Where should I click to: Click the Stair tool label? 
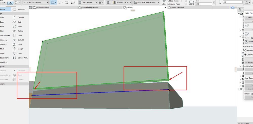pyautogui.click(x=2, y=31)
